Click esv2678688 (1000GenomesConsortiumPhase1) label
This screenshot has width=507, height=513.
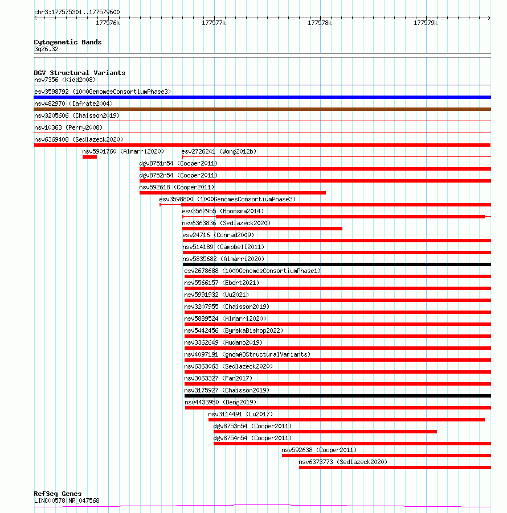[x=252, y=271]
